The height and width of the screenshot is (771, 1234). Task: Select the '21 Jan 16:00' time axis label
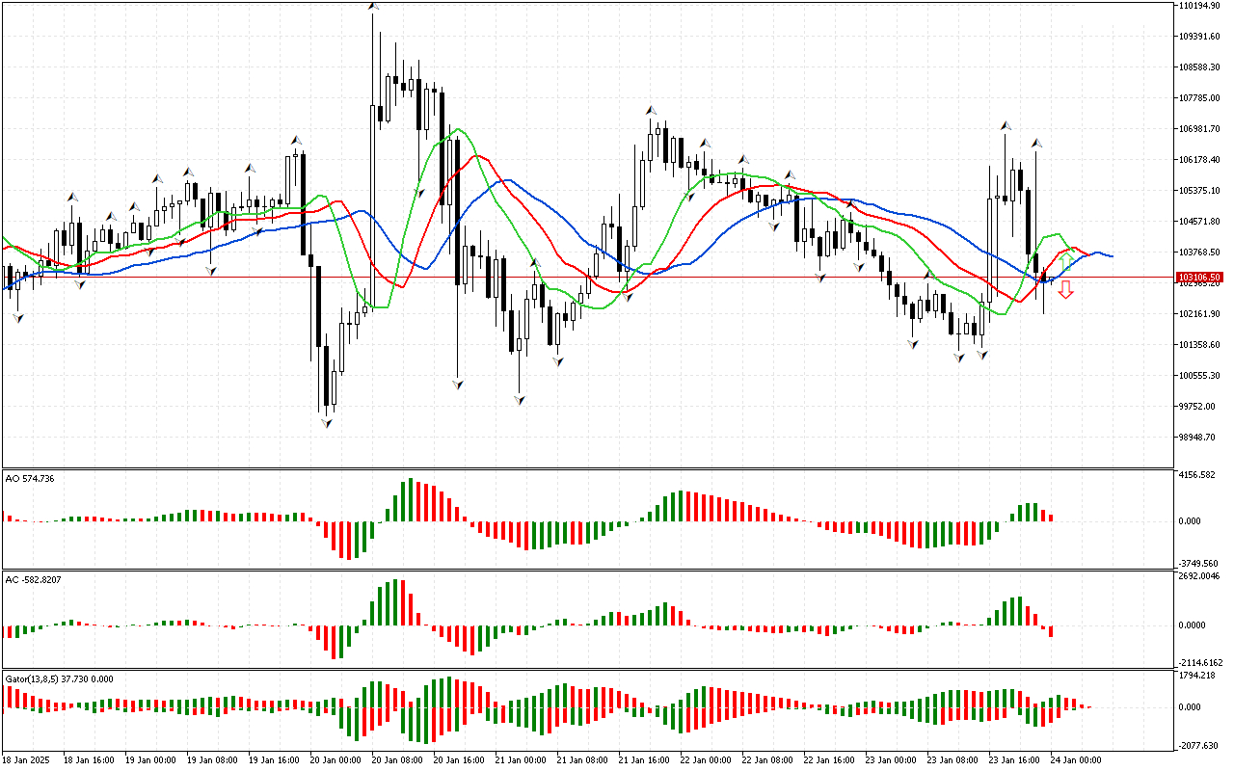tap(644, 760)
